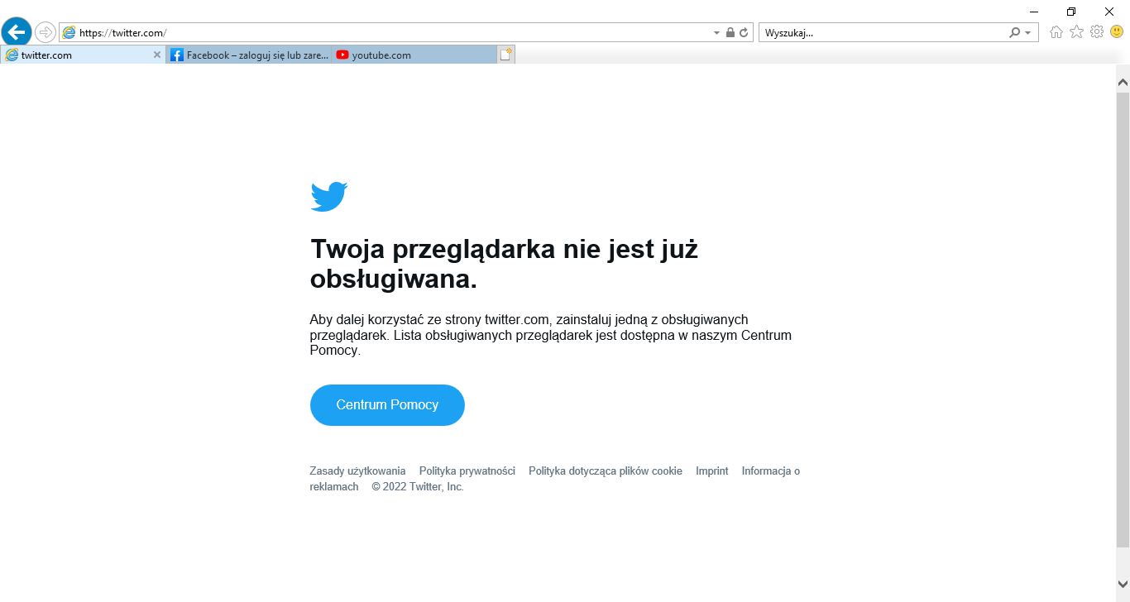This screenshot has height=602, width=1130.
Task: Open the Informacja o reklamach link
Action: tap(554, 479)
